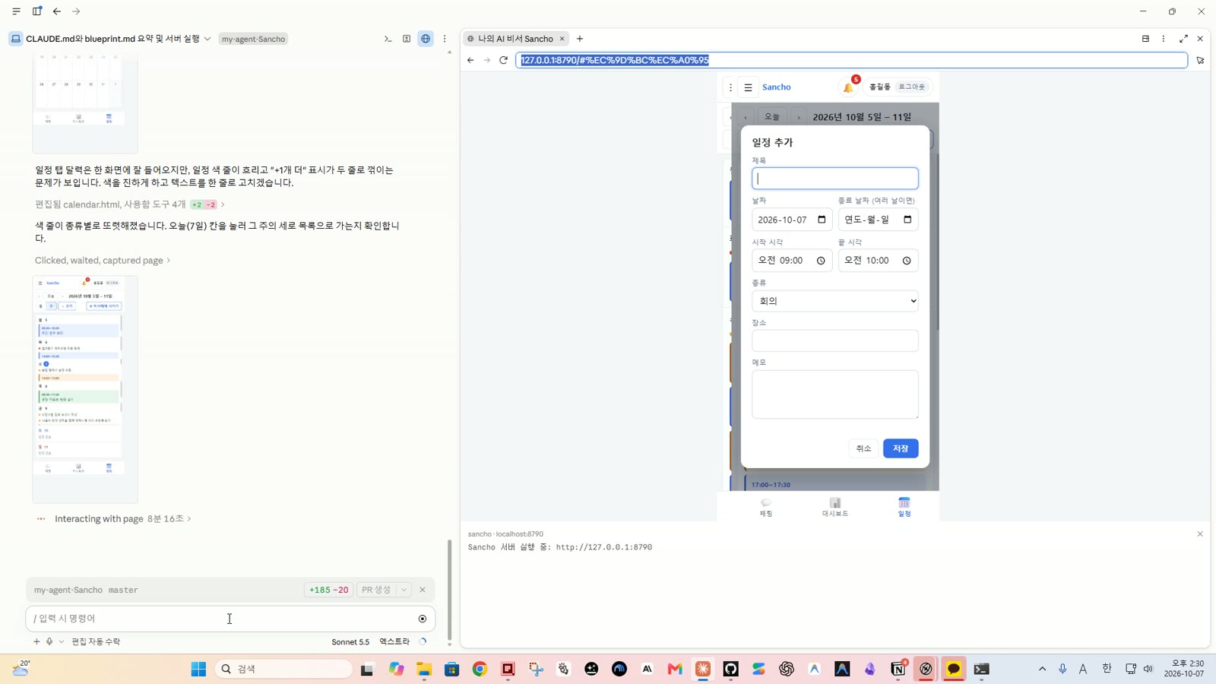This screenshot has height=684, width=1216.
Task: Save the schedule with 저장 button
Action: pyautogui.click(x=901, y=448)
